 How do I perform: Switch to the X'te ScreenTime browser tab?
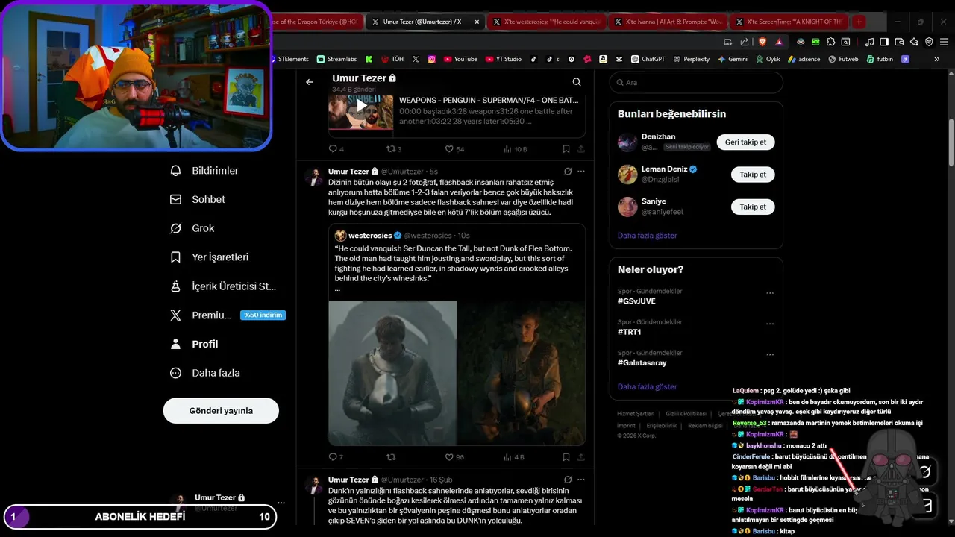789,22
